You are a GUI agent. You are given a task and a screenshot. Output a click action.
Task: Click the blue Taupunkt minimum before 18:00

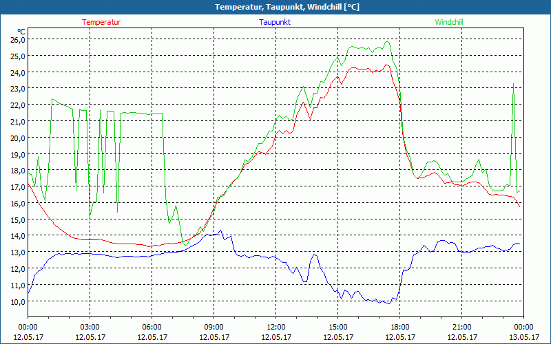point(389,303)
